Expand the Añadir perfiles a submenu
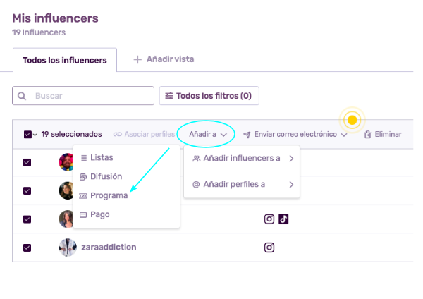 point(242,184)
